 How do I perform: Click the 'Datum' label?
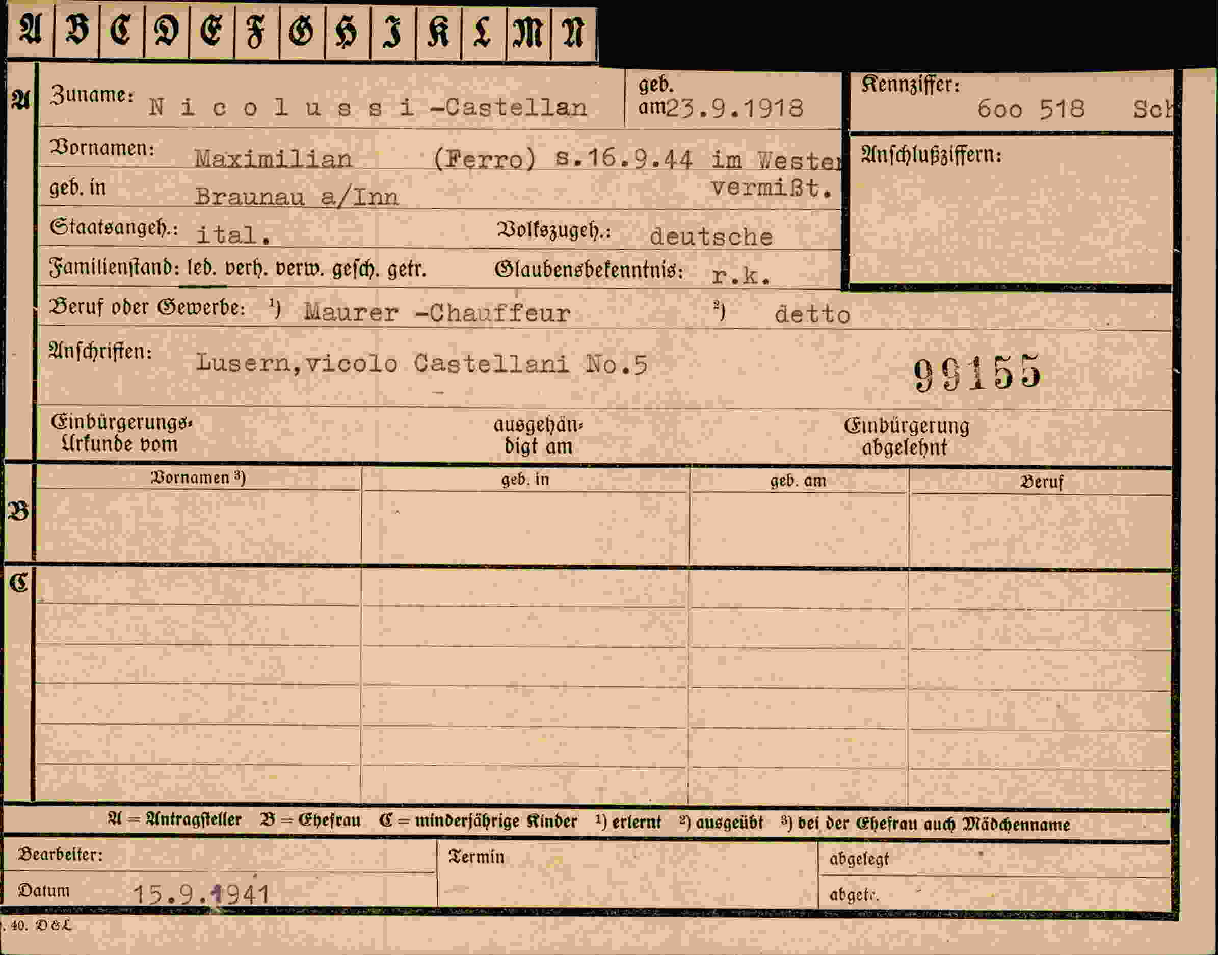pyautogui.click(x=44, y=891)
